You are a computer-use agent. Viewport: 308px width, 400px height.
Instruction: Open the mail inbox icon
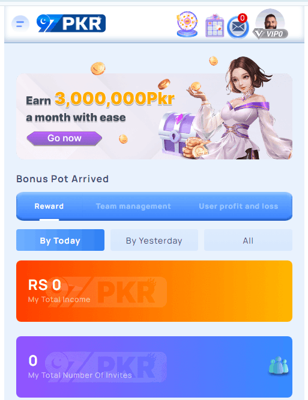pos(238,28)
